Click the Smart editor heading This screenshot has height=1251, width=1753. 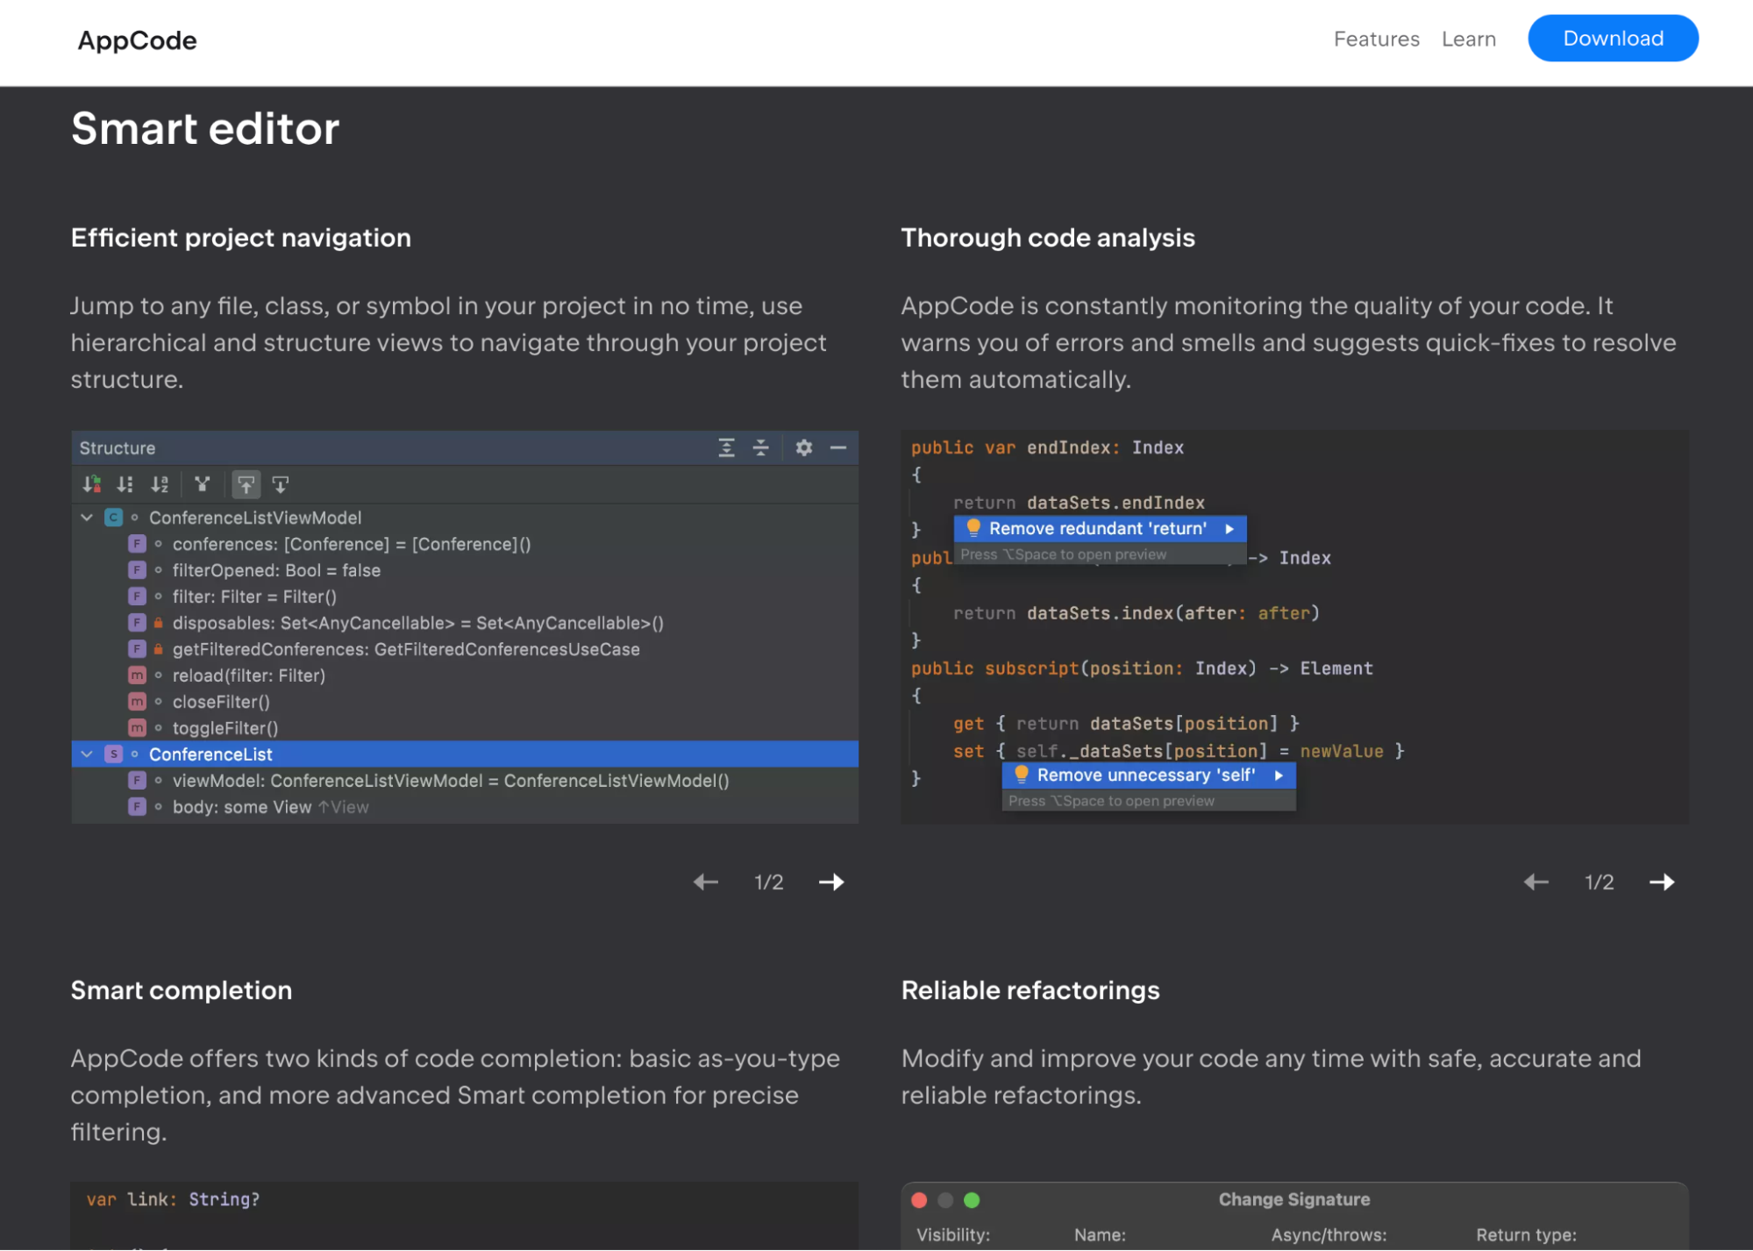point(205,129)
